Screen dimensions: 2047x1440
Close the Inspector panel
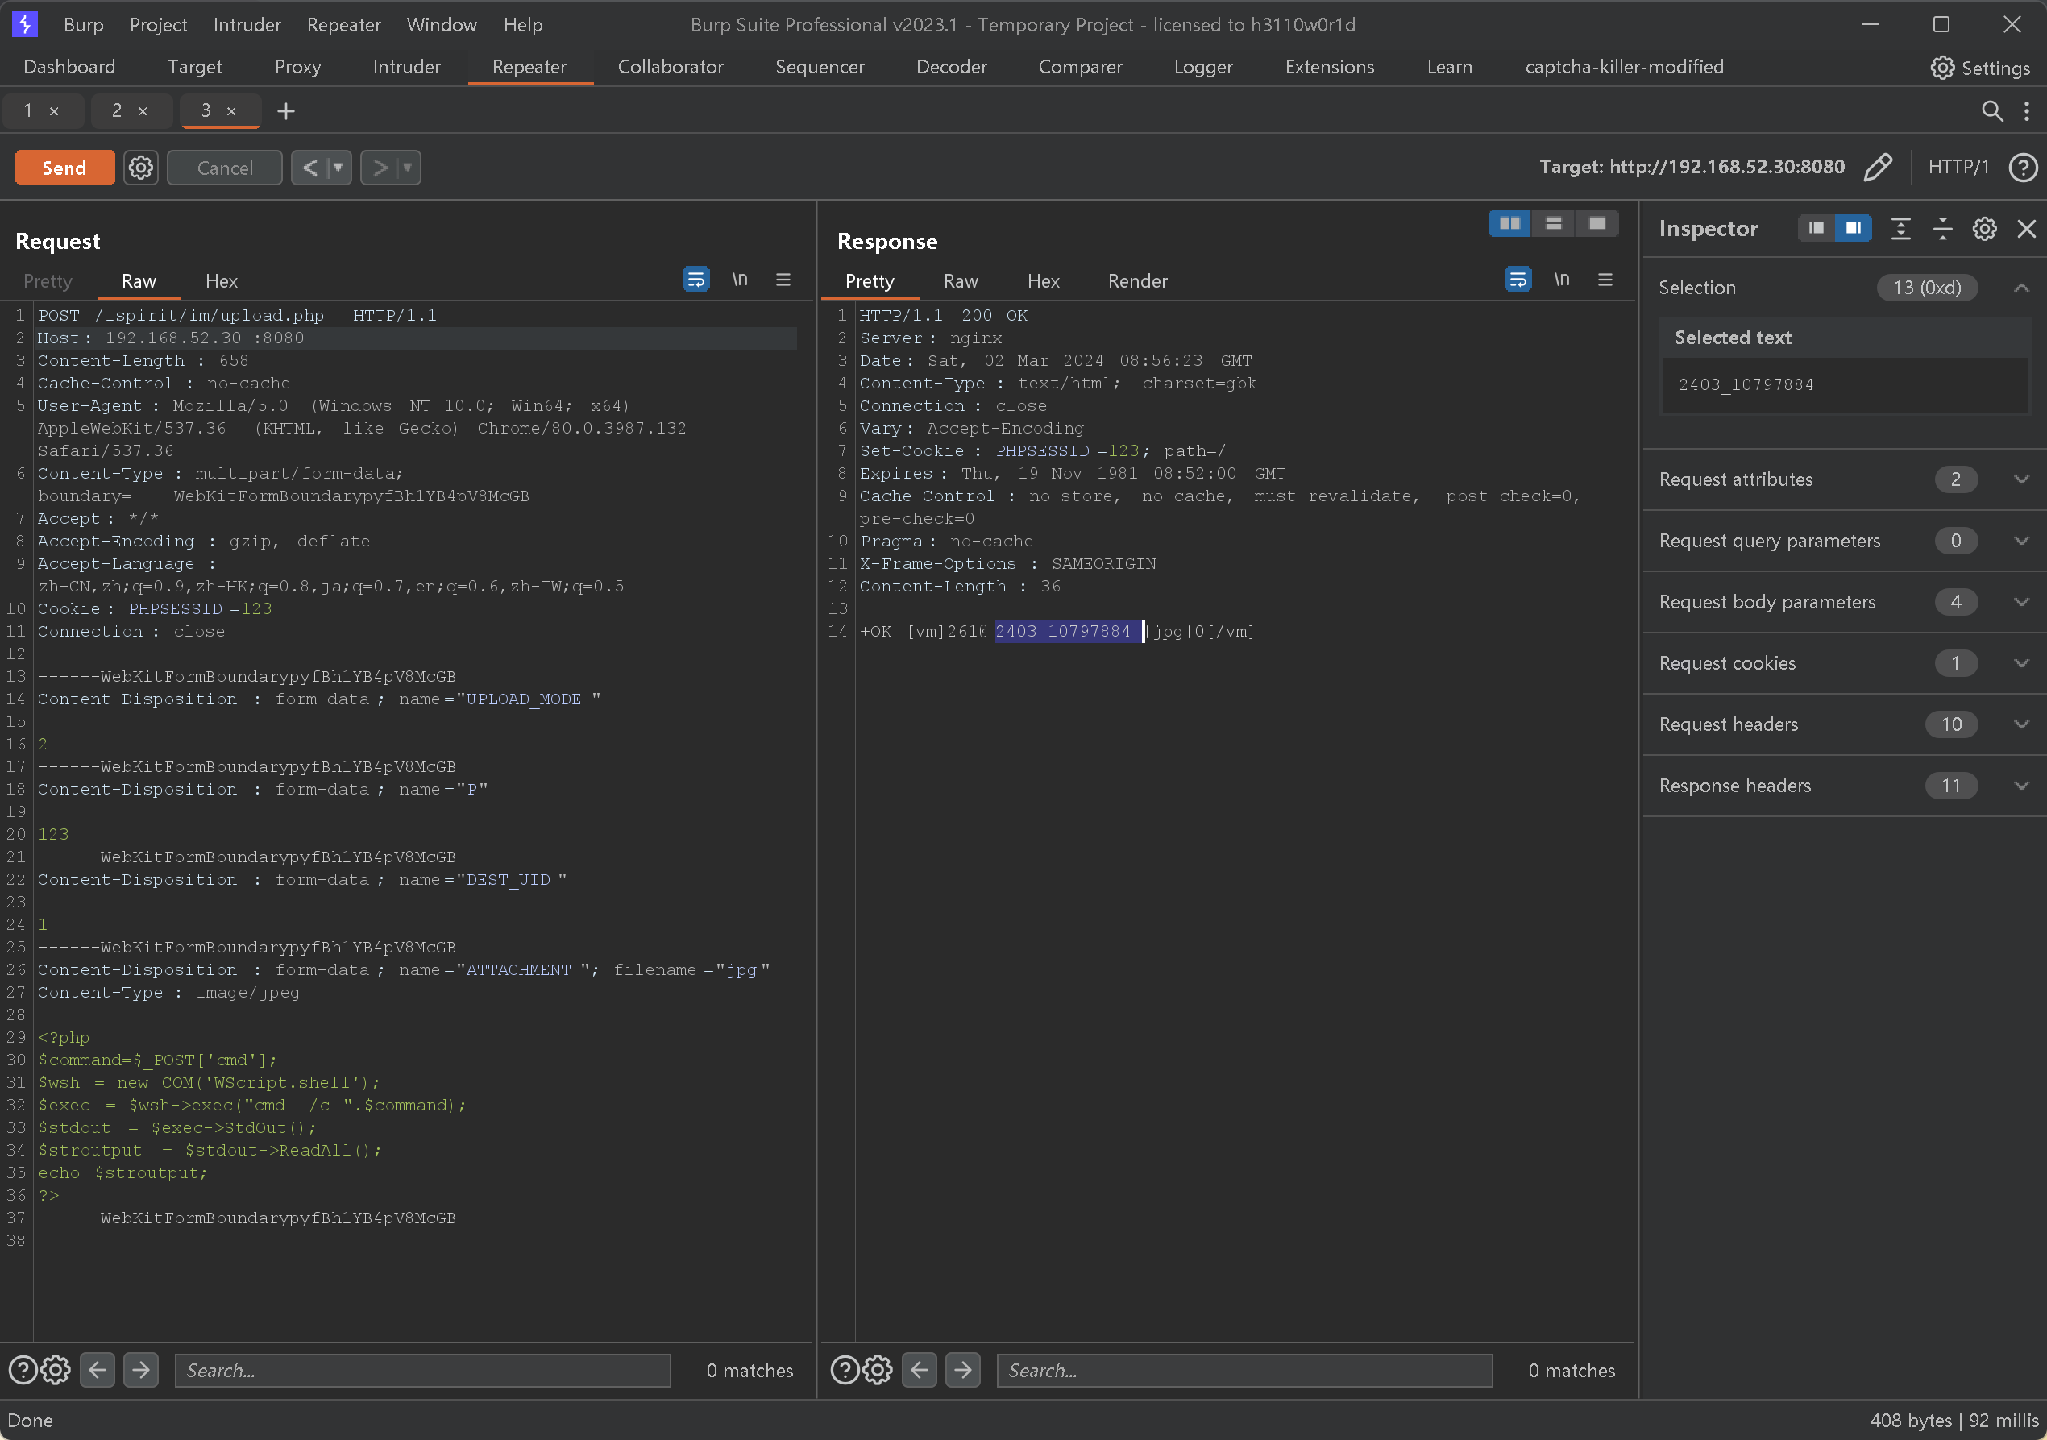coord(2025,228)
